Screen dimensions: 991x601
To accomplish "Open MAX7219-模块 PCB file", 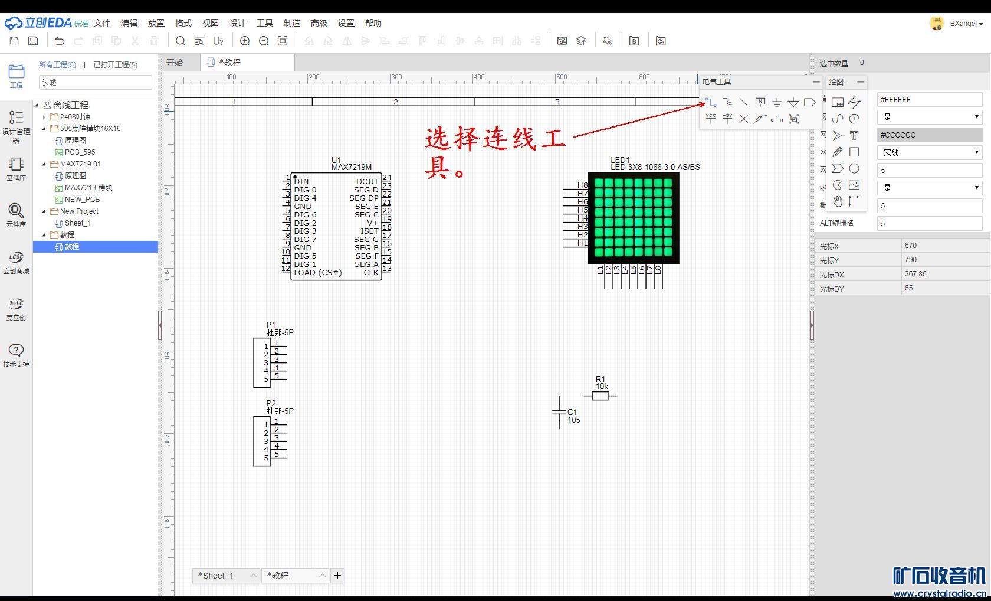I will coord(88,188).
